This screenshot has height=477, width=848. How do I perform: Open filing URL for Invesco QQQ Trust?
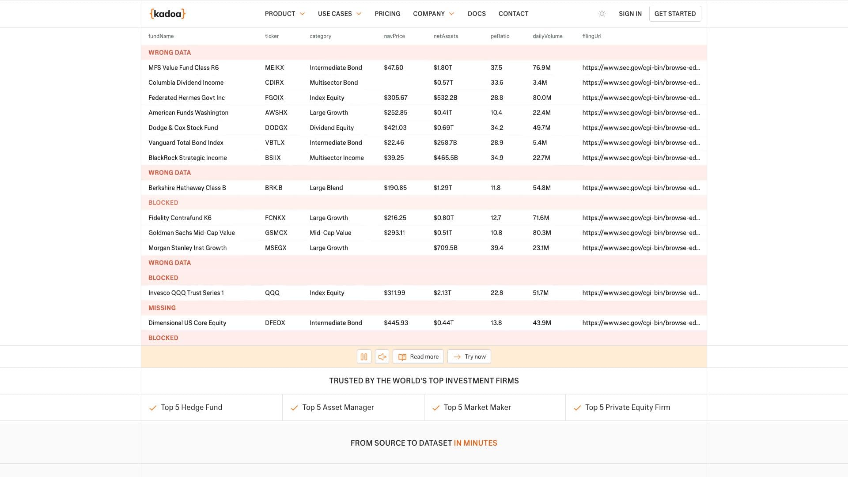(x=641, y=293)
